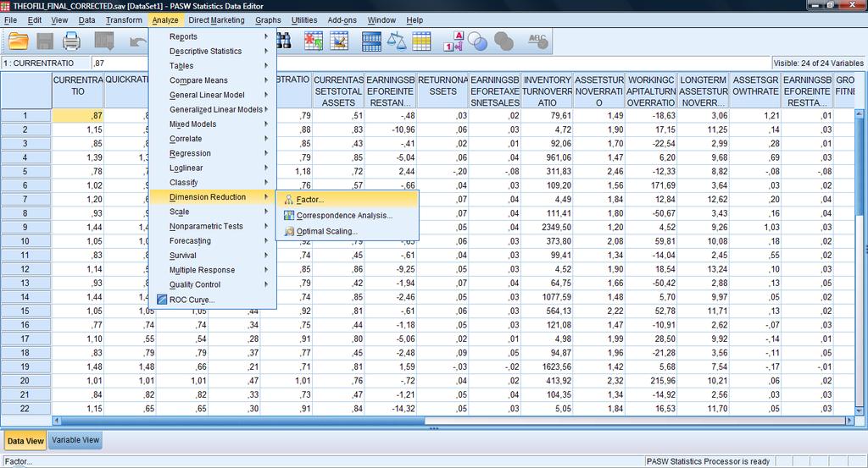
Task: Select row header number 20
Action: click(x=25, y=381)
